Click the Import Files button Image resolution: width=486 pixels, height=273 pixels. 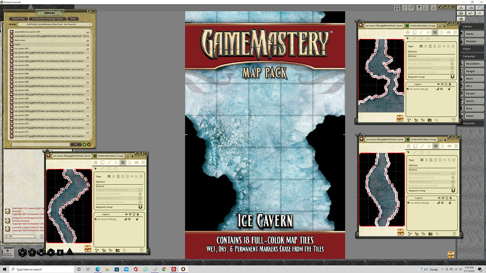18,19
